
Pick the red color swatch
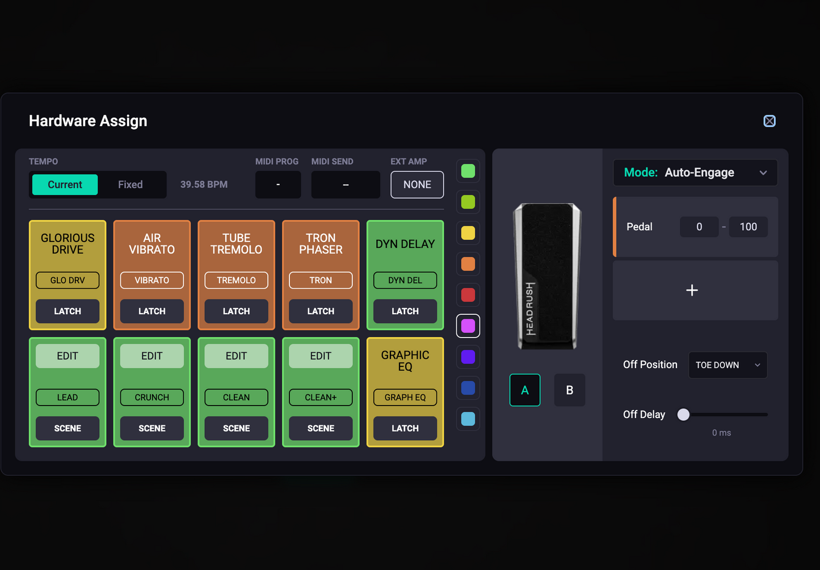click(468, 295)
